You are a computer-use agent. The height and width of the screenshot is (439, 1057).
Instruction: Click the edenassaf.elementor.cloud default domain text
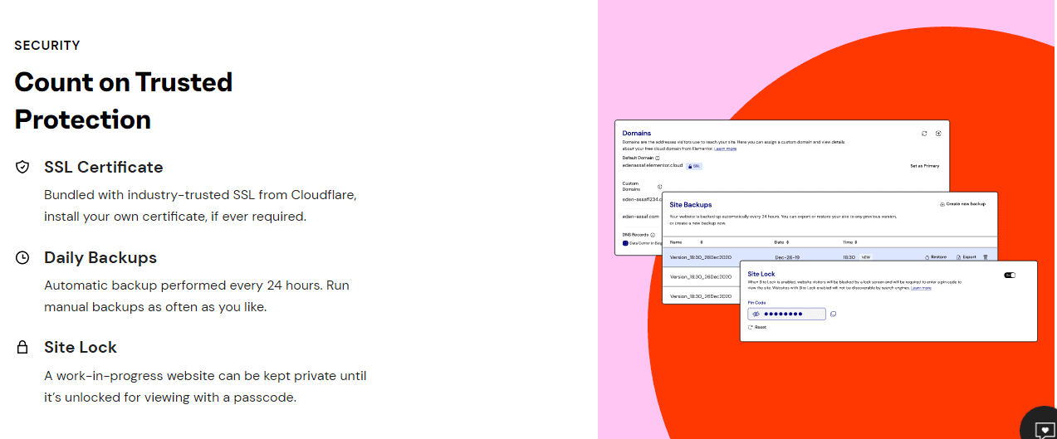point(653,165)
